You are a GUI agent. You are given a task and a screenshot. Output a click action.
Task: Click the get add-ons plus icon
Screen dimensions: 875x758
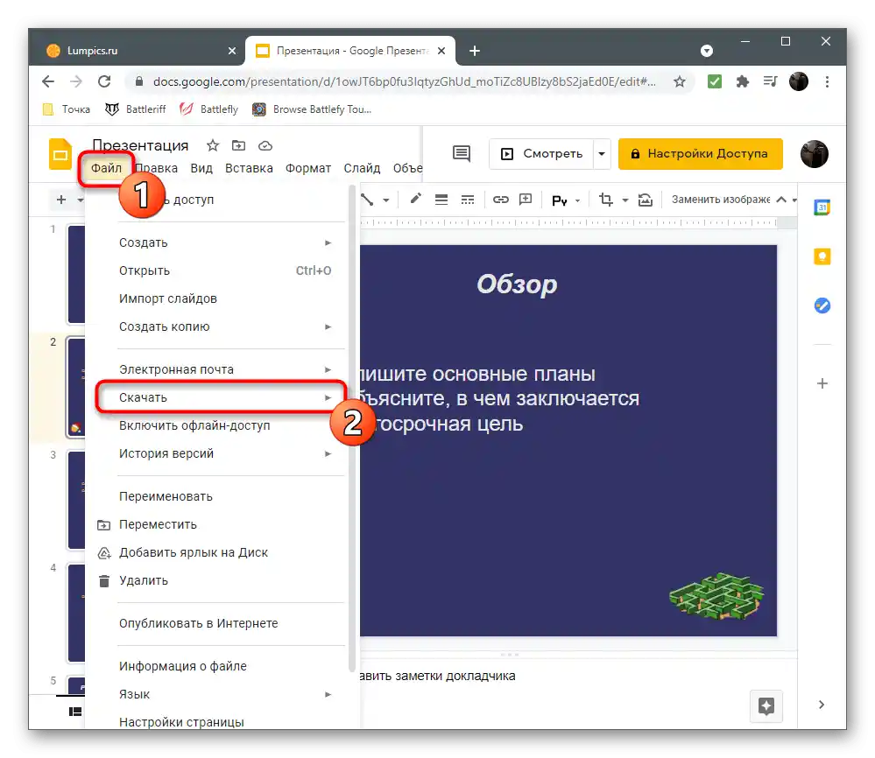pos(822,383)
